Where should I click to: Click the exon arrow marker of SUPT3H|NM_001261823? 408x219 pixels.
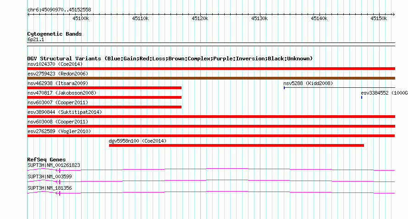point(58,171)
